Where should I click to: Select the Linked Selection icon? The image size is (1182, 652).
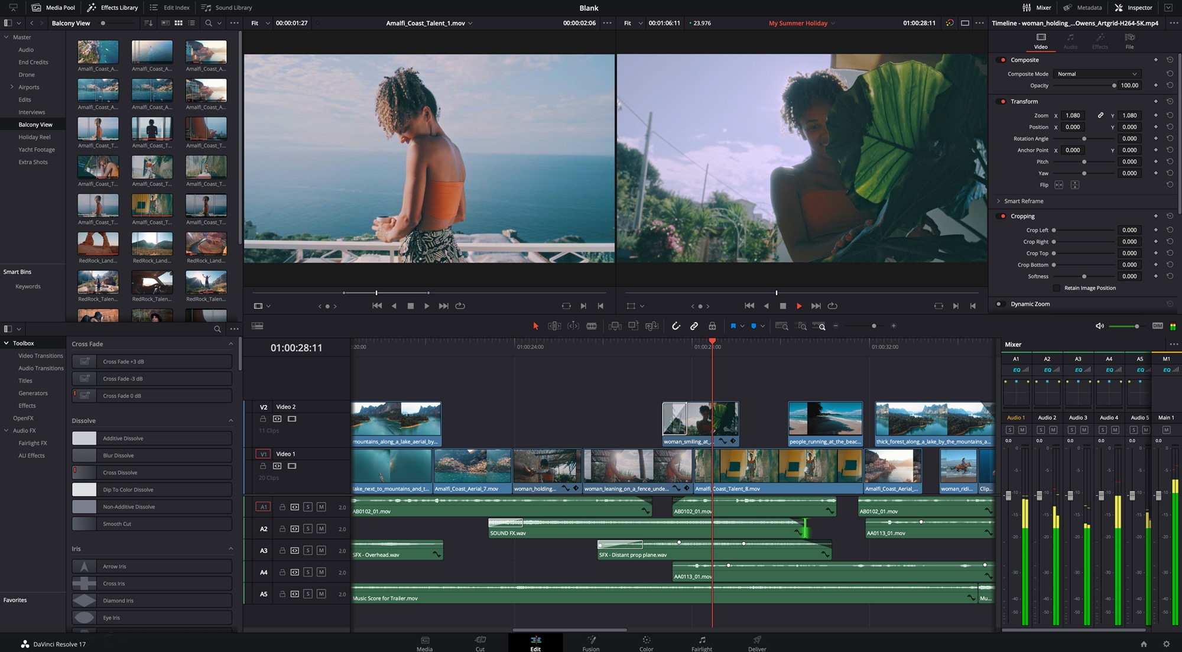pyautogui.click(x=693, y=327)
